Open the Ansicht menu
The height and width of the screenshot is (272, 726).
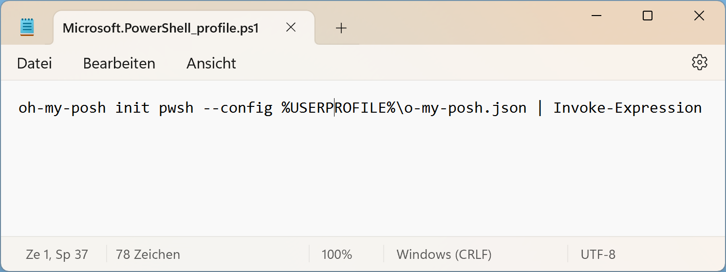pos(211,63)
